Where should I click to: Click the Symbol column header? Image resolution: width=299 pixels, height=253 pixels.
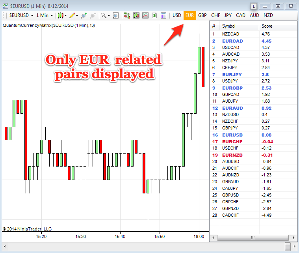[239, 26]
